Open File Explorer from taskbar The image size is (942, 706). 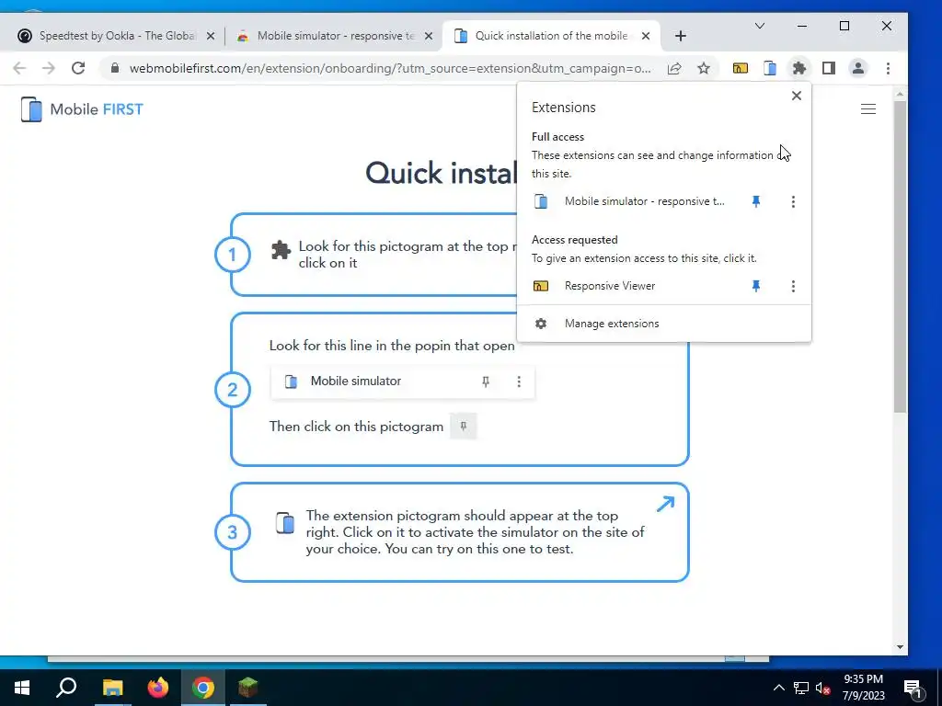112,688
